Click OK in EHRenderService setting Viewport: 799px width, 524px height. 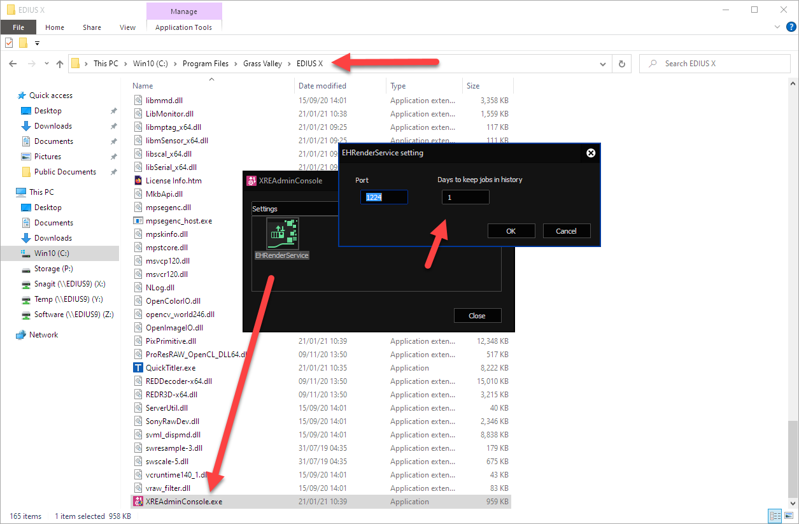tap(511, 231)
